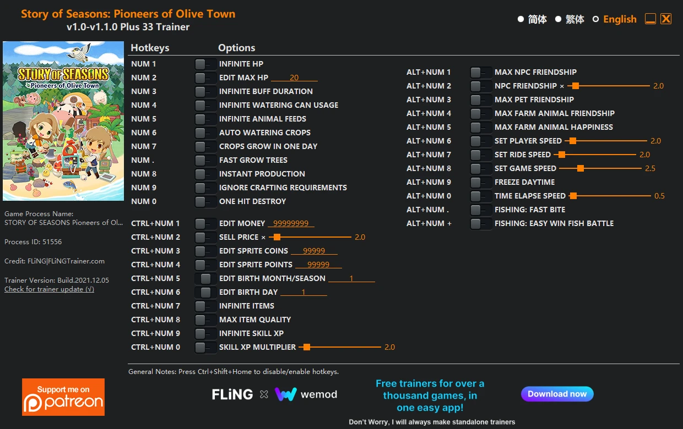Screen dimensions: 683x429
Task: Turn on Max NPC Friendship toggle
Action: point(481,72)
